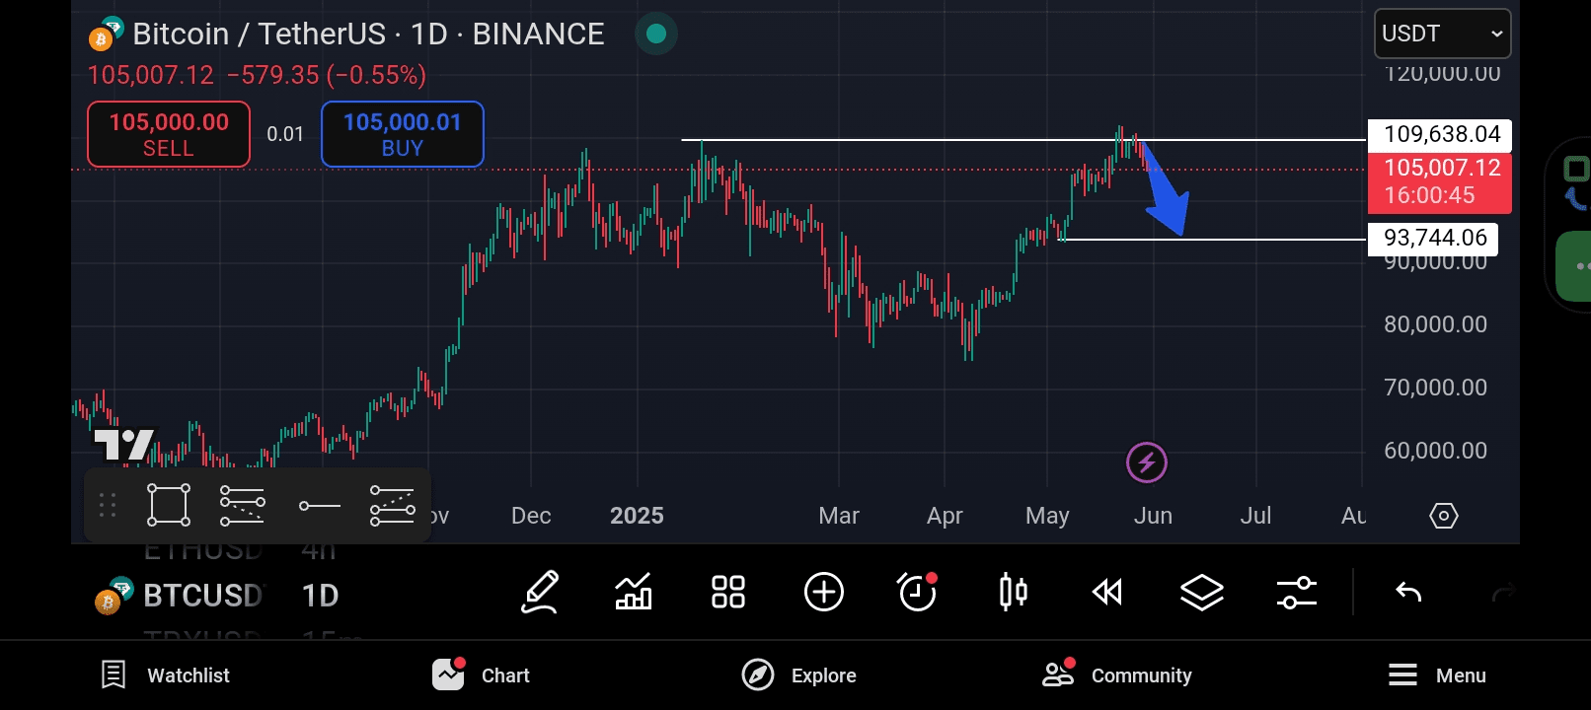Screen dimensions: 1591x710
Task: Tap the 70,000.00 price axis label
Action: (x=1435, y=388)
